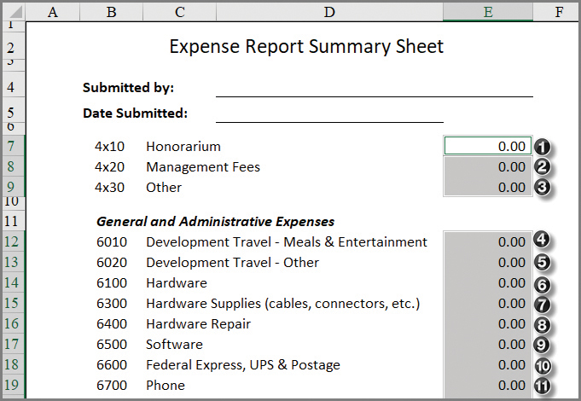Click the Software amount cell
Image resolution: width=581 pixels, height=401 pixels.
(x=487, y=345)
